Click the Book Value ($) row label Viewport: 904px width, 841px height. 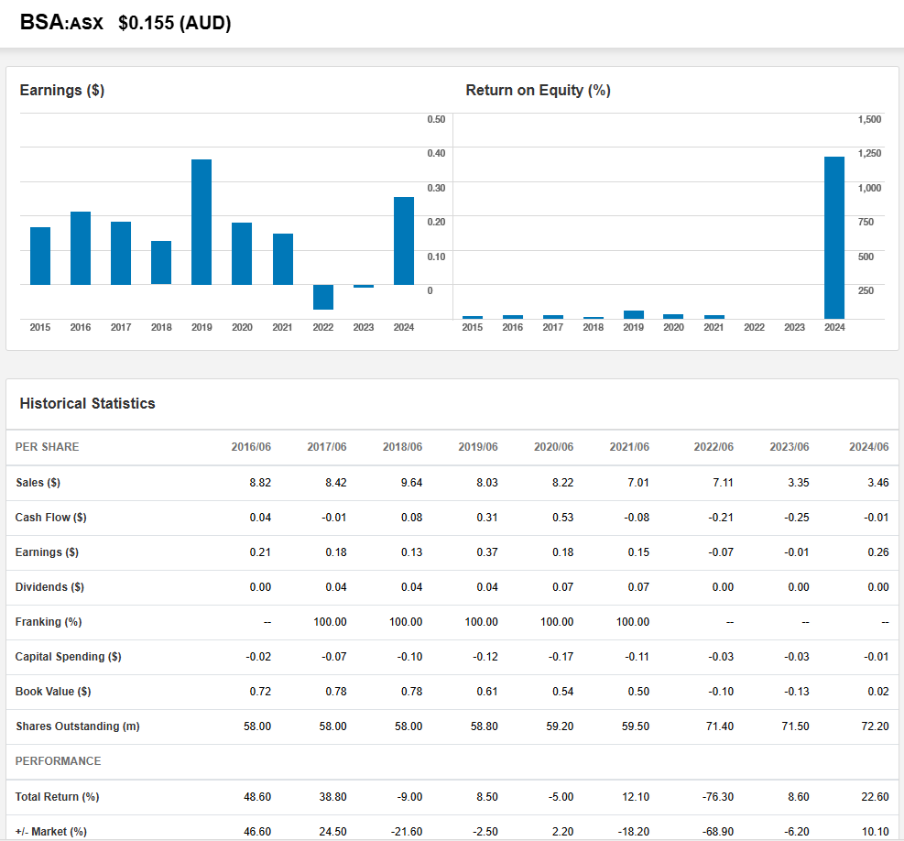(x=53, y=692)
